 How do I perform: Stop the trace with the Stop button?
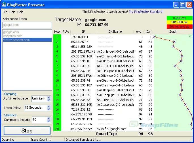(27, 130)
